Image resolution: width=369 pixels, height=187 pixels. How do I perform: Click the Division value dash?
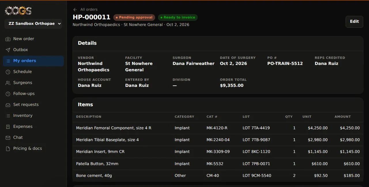click(175, 85)
